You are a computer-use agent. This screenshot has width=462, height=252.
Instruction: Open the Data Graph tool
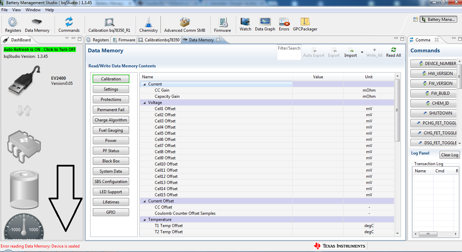(x=265, y=24)
